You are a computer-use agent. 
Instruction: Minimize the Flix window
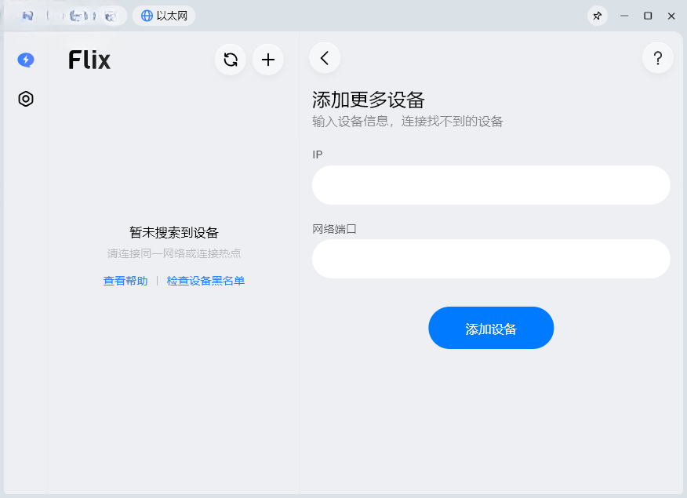[x=624, y=16]
